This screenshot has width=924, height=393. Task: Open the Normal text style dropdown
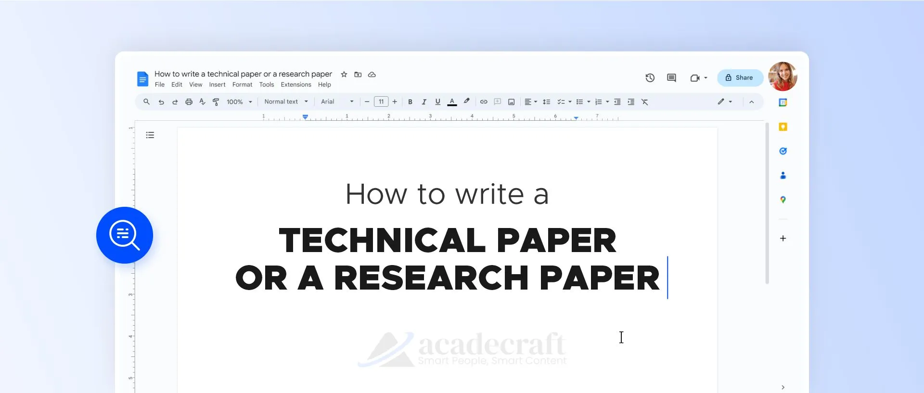pyautogui.click(x=286, y=102)
